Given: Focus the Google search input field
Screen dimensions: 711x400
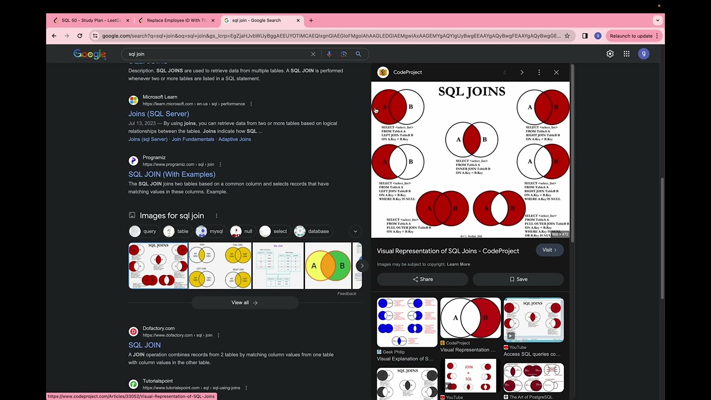Looking at the screenshot, I should point(217,54).
